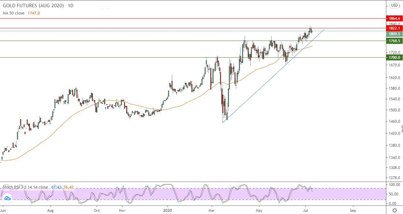Click the 1540.0 price scale tick
This screenshot has width=403, height=214.
click(394, 99)
